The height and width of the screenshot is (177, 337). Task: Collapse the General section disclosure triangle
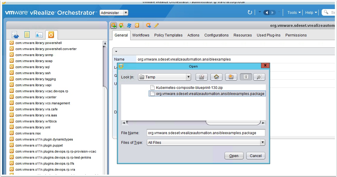[x=116, y=51]
